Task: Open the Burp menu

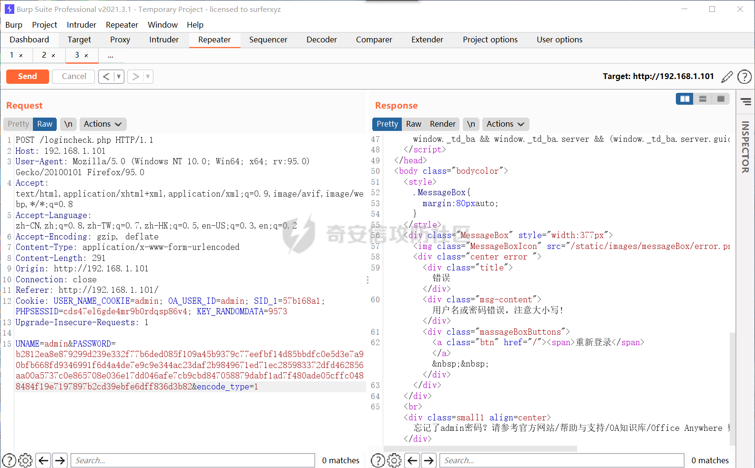Action: (x=14, y=25)
